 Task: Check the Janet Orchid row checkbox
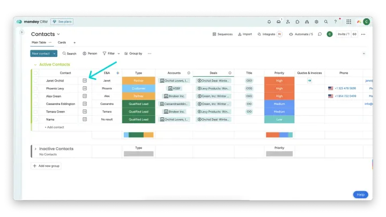35,80
